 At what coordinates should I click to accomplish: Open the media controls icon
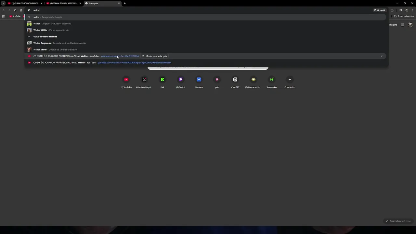(401, 10)
